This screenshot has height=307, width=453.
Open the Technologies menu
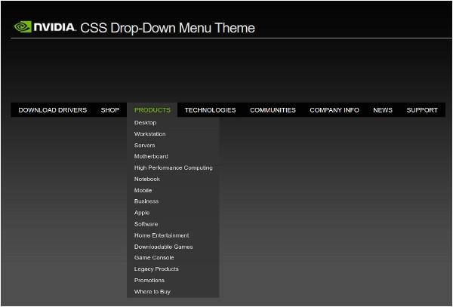point(211,110)
